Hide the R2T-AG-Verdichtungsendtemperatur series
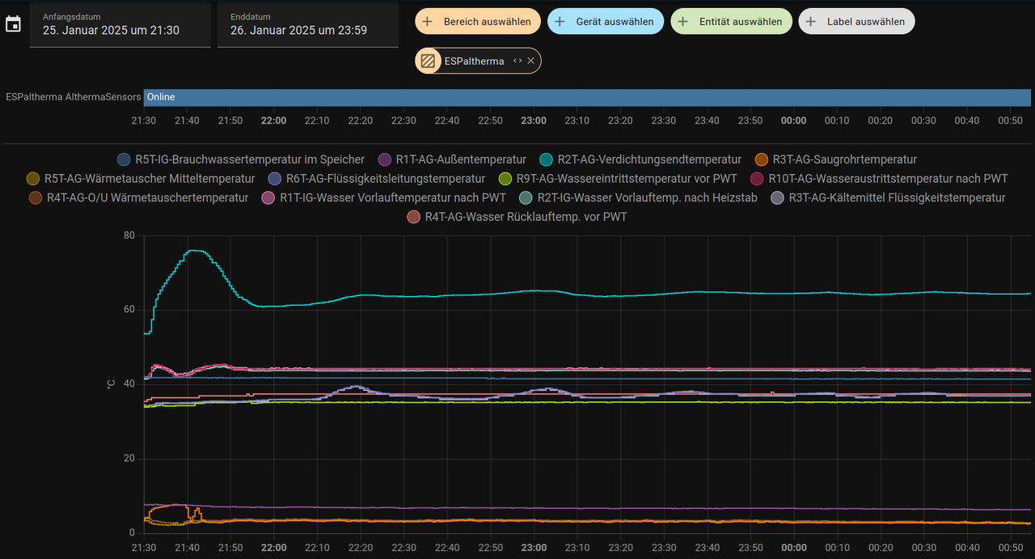 [640, 159]
